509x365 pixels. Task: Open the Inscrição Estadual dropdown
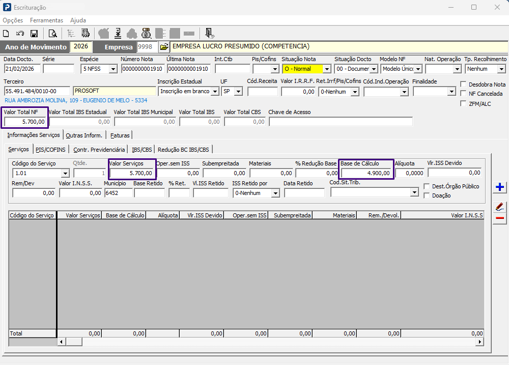(215, 92)
